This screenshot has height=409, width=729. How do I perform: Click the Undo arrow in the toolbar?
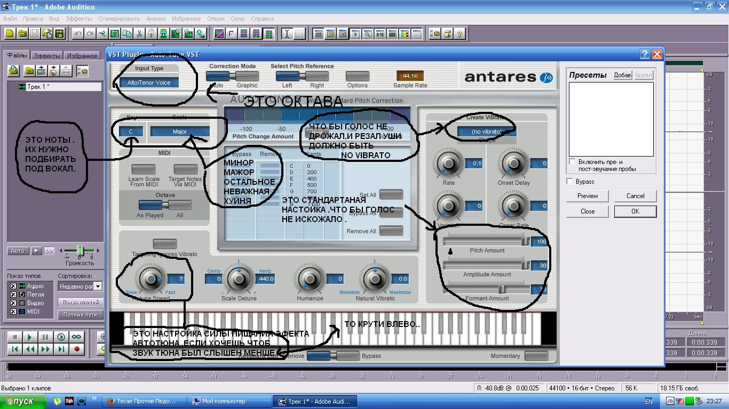[78, 34]
